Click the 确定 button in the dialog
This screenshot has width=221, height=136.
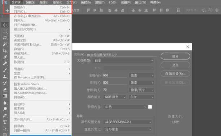175,56
